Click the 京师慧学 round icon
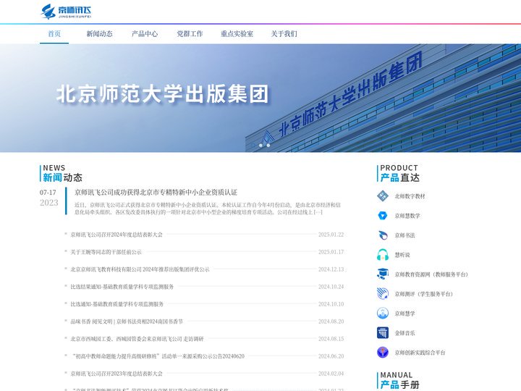The image size is (521, 391). pos(383,314)
